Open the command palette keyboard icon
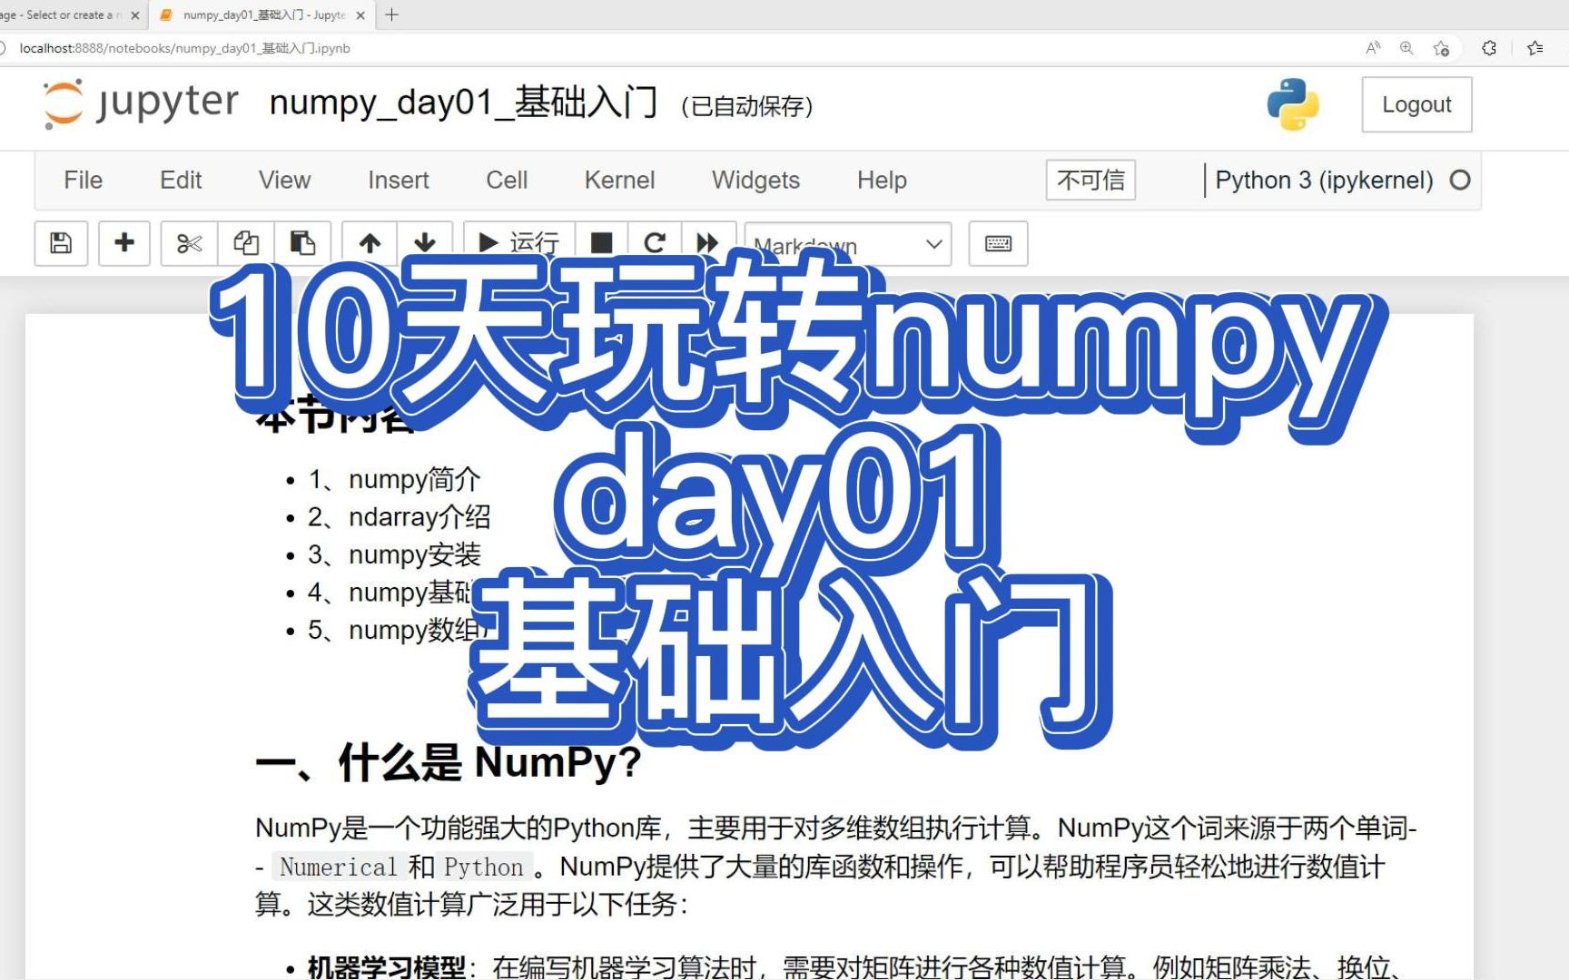1569x980 pixels. tap(998, 243)
